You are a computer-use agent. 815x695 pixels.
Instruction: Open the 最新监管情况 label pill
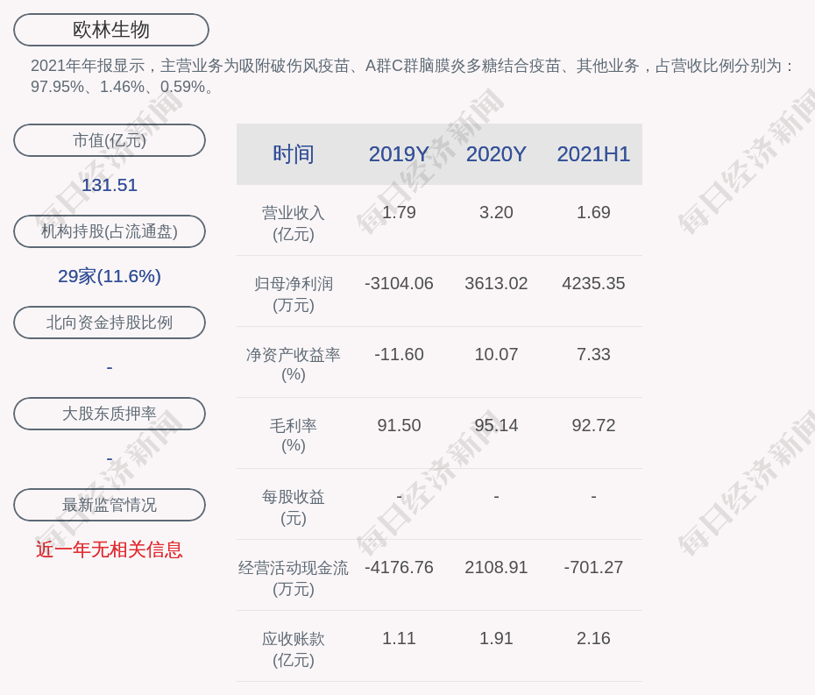110,505
